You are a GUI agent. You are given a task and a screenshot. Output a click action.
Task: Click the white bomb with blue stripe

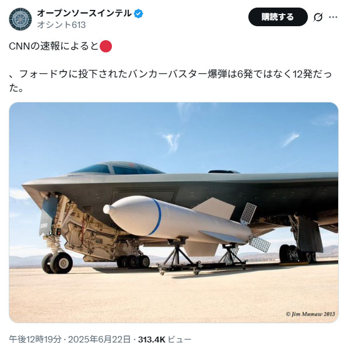178,220
